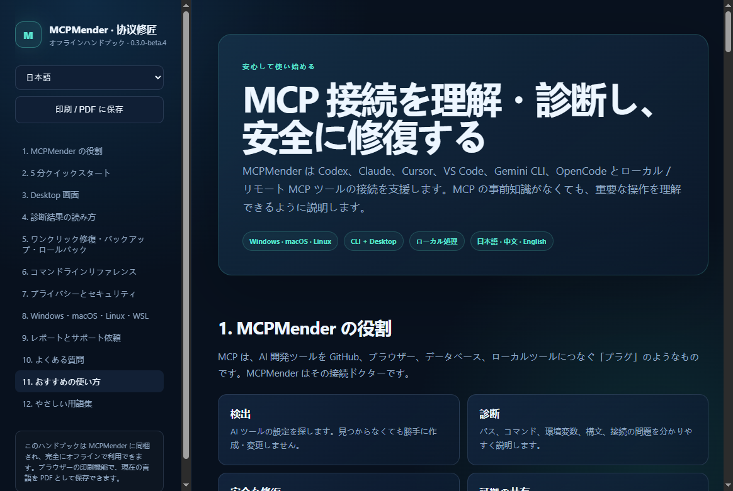Screen dimensions: 733x491
Task: Open 10. よくある質問 link
Action: coord(89,360)
